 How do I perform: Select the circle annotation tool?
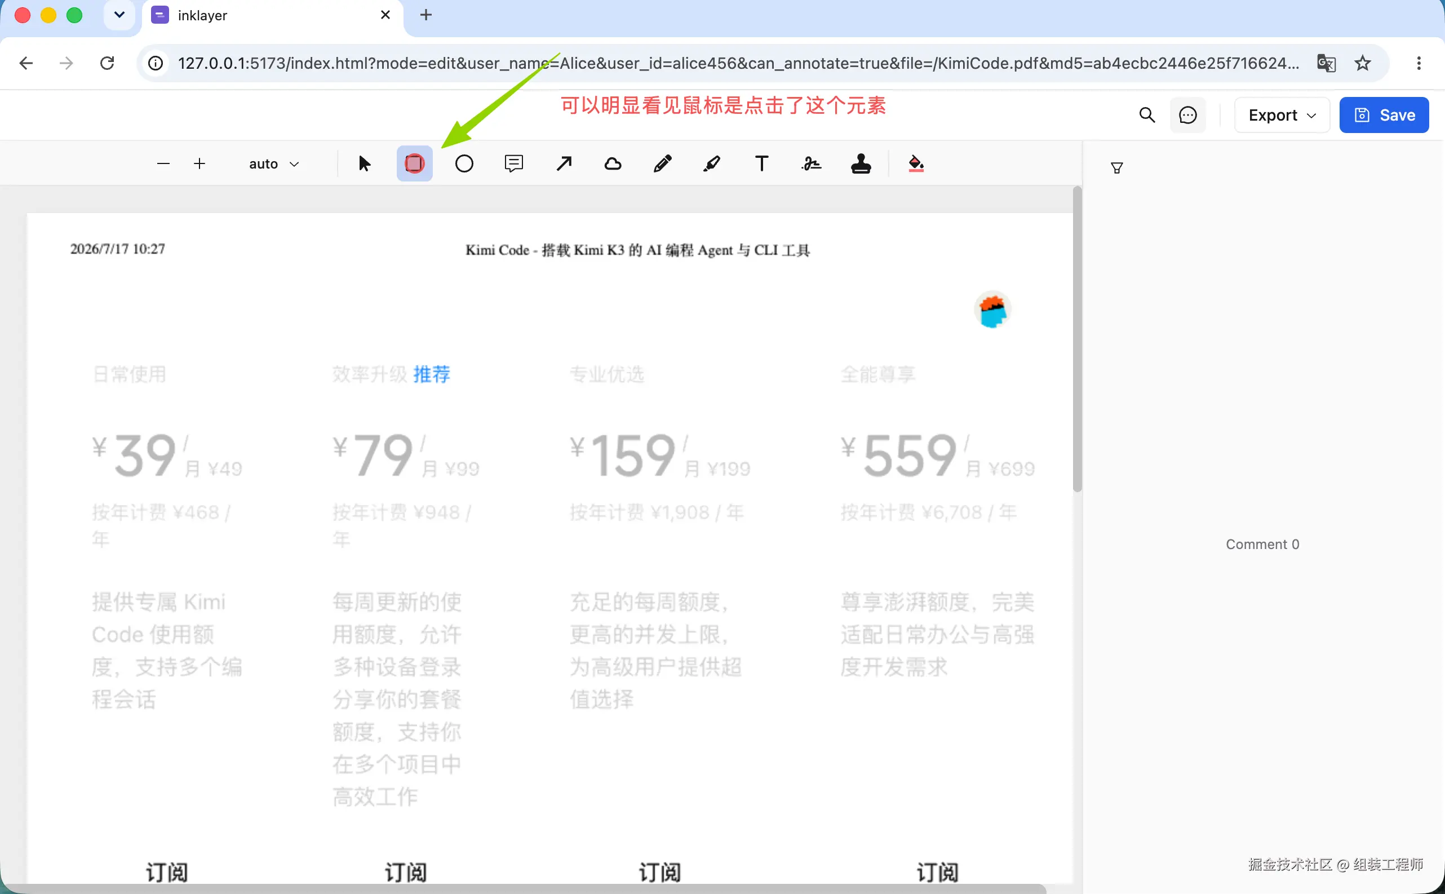tap(464, 164)
